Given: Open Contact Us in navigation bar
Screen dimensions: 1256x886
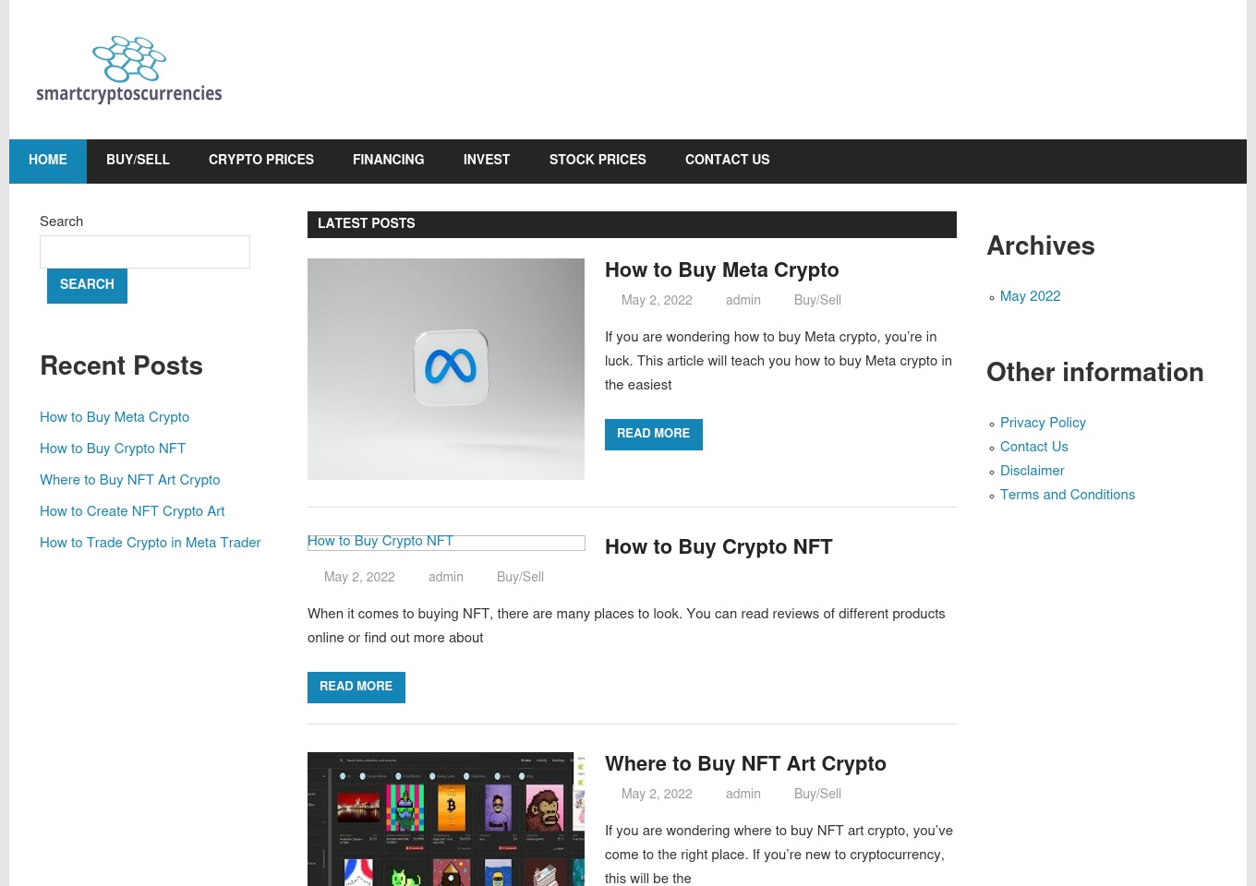Looking at the screenshot, I should click(x=728, y=161).
